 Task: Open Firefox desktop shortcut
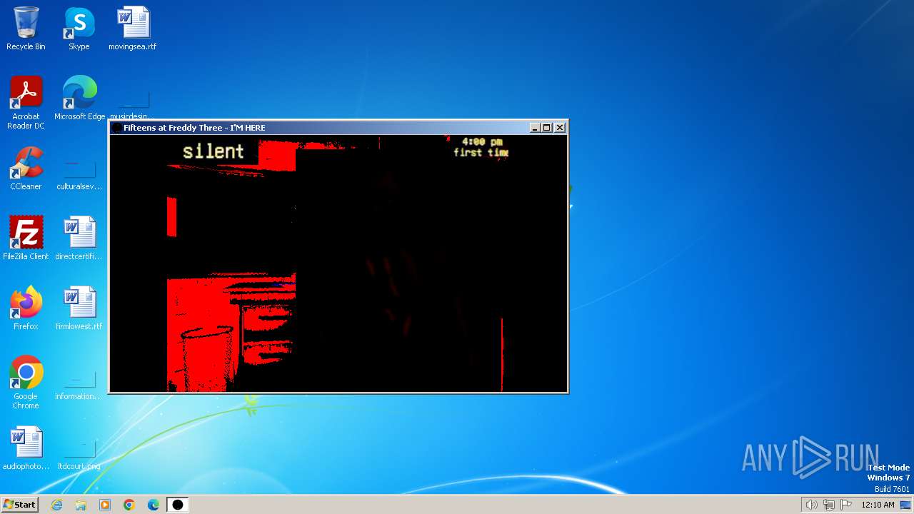pos(26,308)
